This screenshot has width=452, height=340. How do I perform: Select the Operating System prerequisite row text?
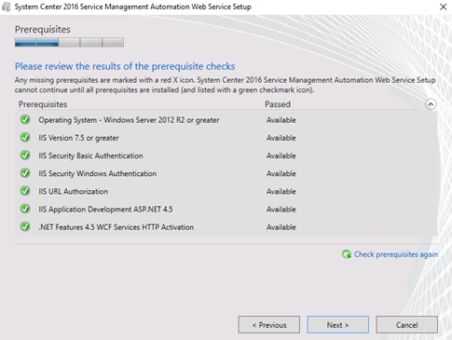pyautogui.click(x=129, y=120)
